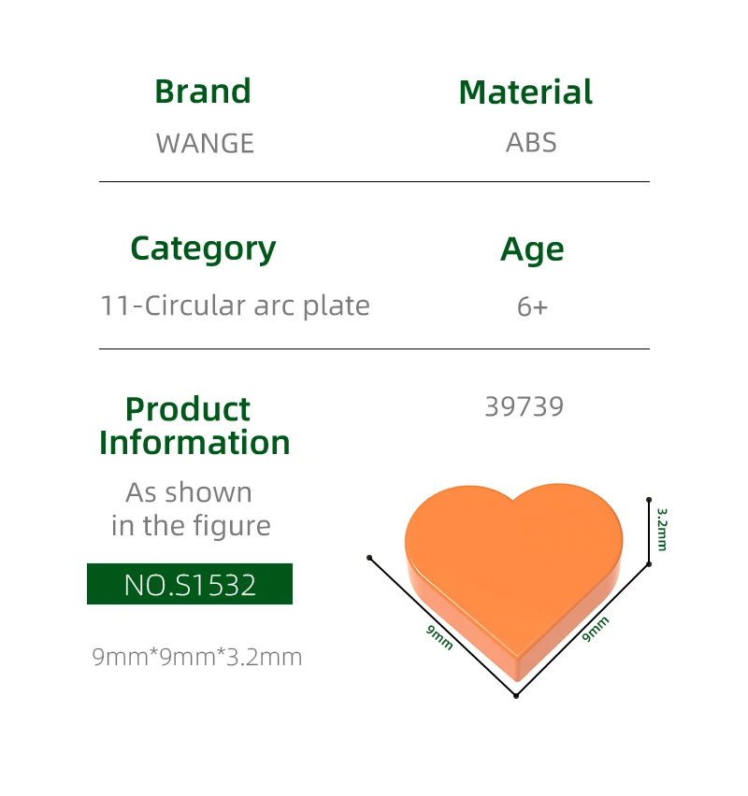Click the Material heading
748x796 pixels.
pos(525,92)
